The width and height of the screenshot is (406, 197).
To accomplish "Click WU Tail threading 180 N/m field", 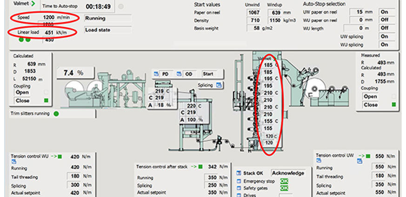I will point(74,177).
